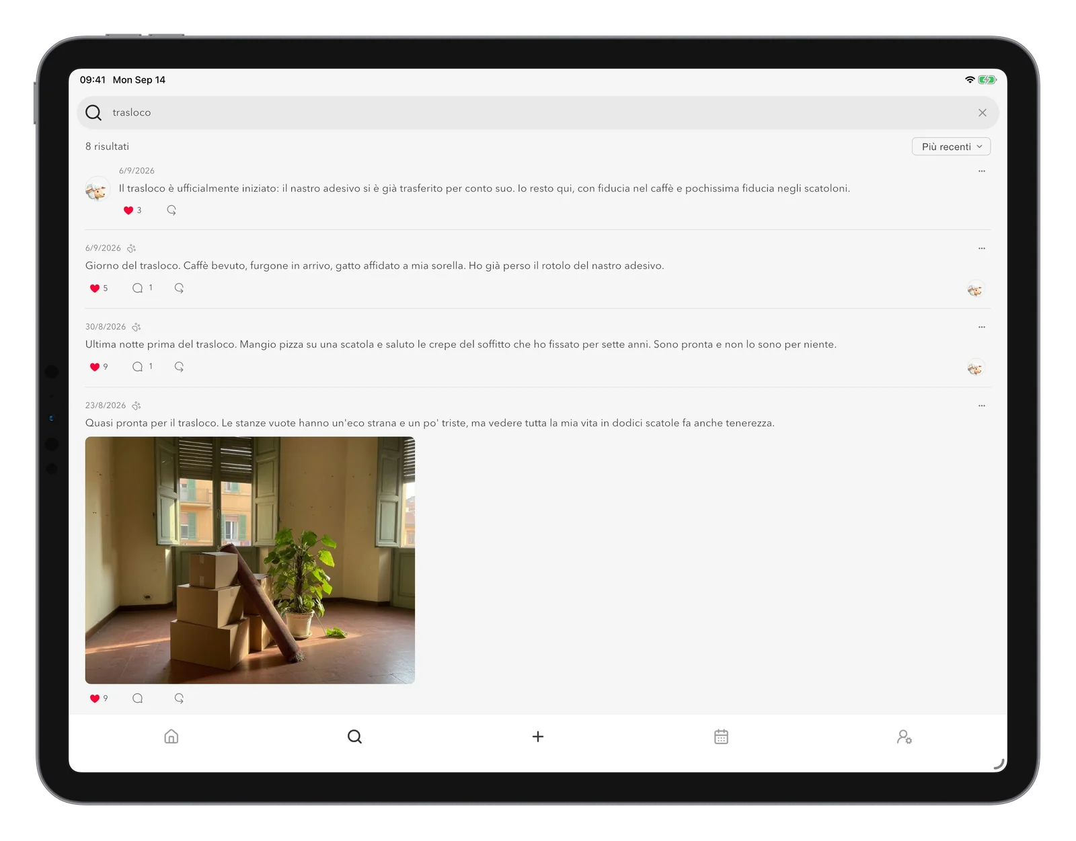Open the avatar on the 'Giorno del trasloco' post
The width and height of the screenshot is (1076, 841).
(x=975, y=289)
